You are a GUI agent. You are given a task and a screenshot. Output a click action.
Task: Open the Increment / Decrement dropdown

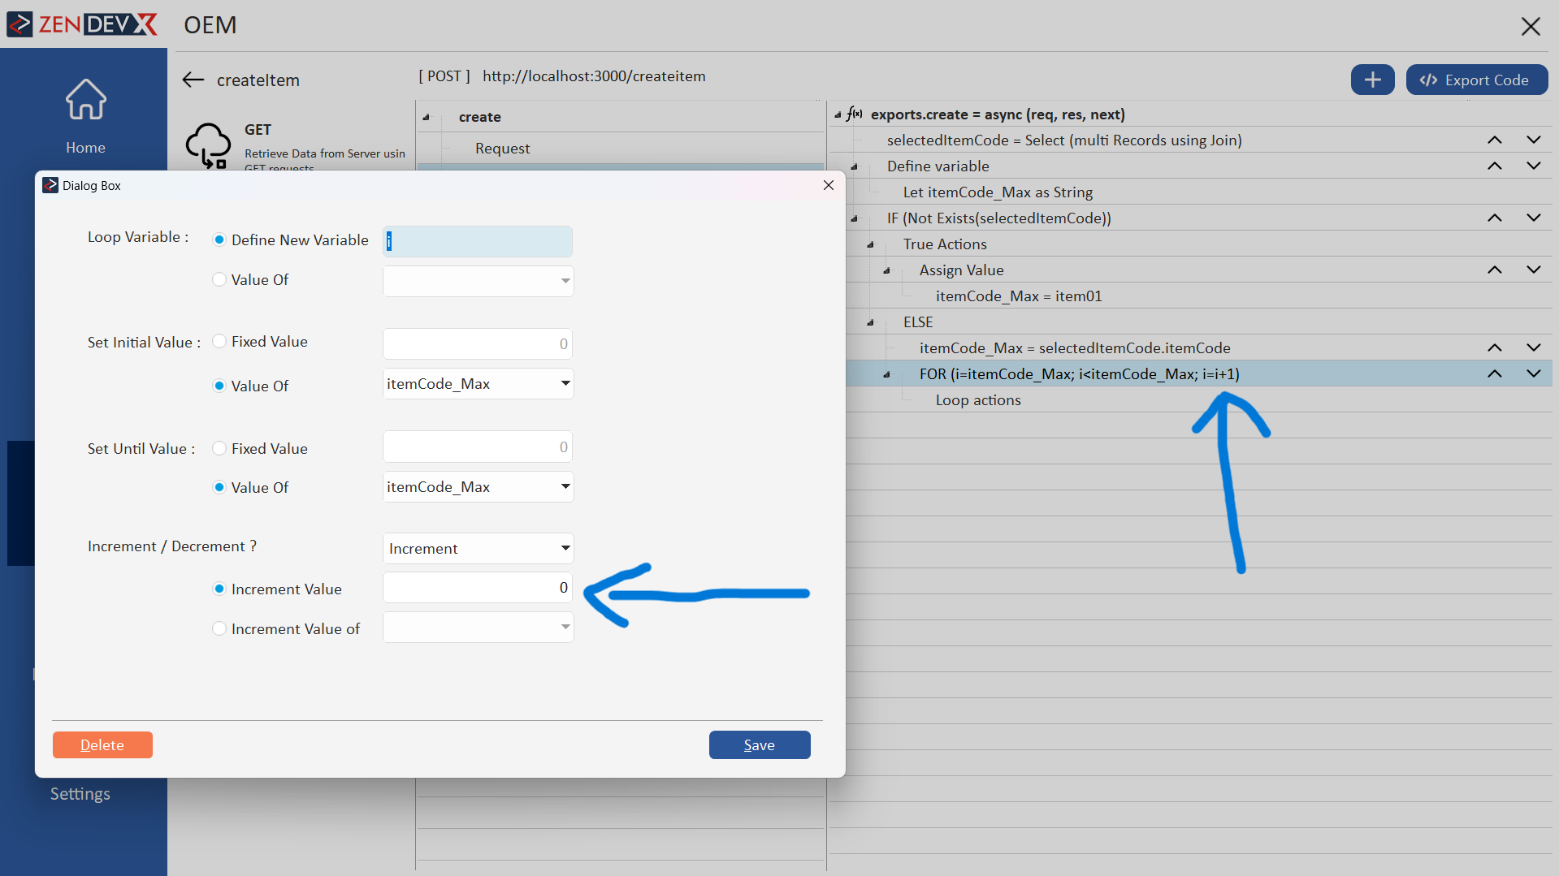(x=479, y=549)
